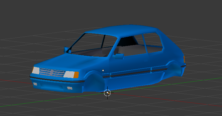Click the blue roof of the car
Screen dimensions: 222x116
pyautogui.click(x=122, y=30)
